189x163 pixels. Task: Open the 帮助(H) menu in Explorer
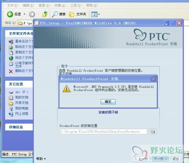[91, 5]
